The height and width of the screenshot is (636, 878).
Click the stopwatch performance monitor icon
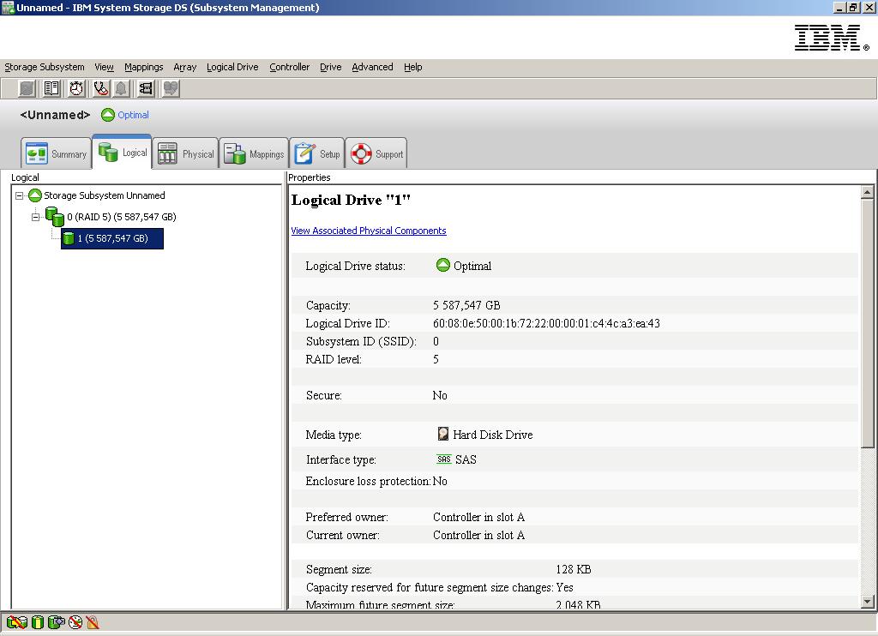click(76, 88)
